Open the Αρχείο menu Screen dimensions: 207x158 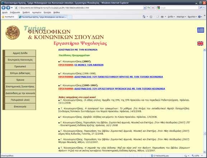tap(5, 13)
